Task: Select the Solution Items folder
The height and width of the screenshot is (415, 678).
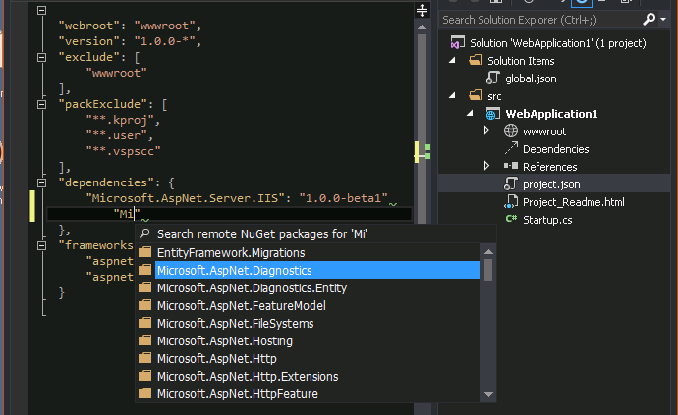Action: [x=521, y=61]
